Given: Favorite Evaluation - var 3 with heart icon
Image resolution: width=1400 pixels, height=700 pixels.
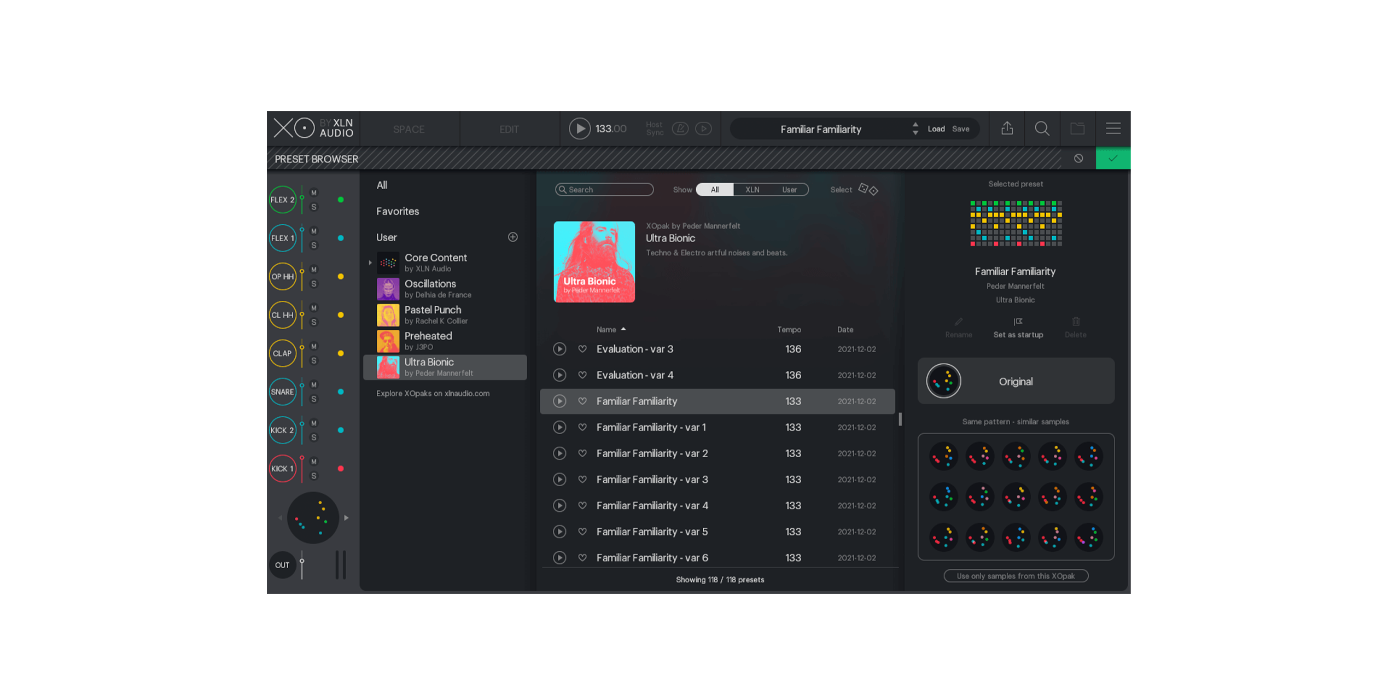Looking at the screenshot, I should tap(582, 349).
